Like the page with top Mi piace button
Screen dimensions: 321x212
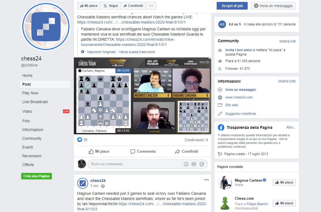click(x=89, y=6)
